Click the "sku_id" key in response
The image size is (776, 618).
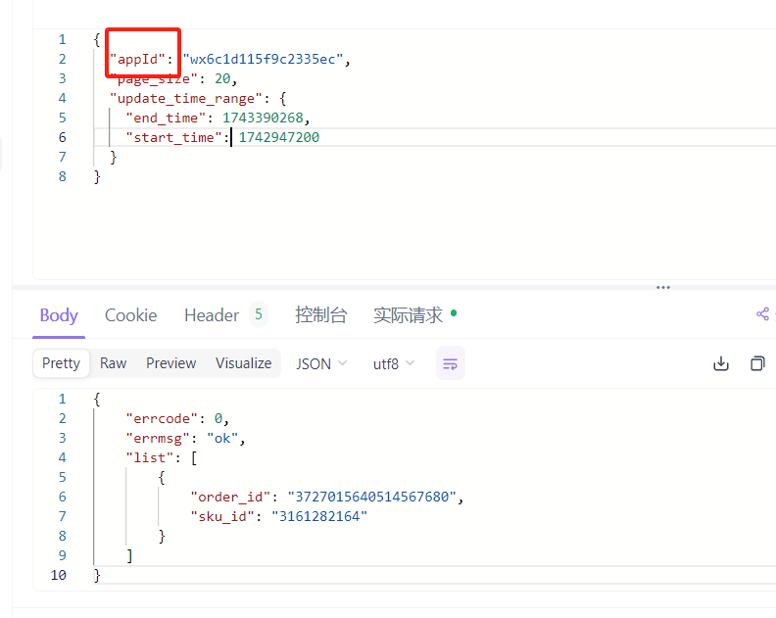tap(222, 516)
